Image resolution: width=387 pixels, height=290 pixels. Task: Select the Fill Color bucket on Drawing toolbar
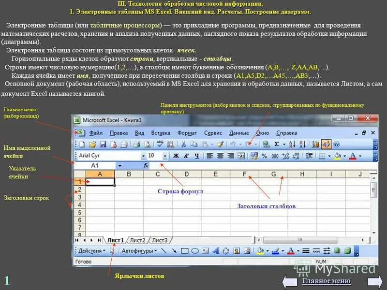pos(259,252)
